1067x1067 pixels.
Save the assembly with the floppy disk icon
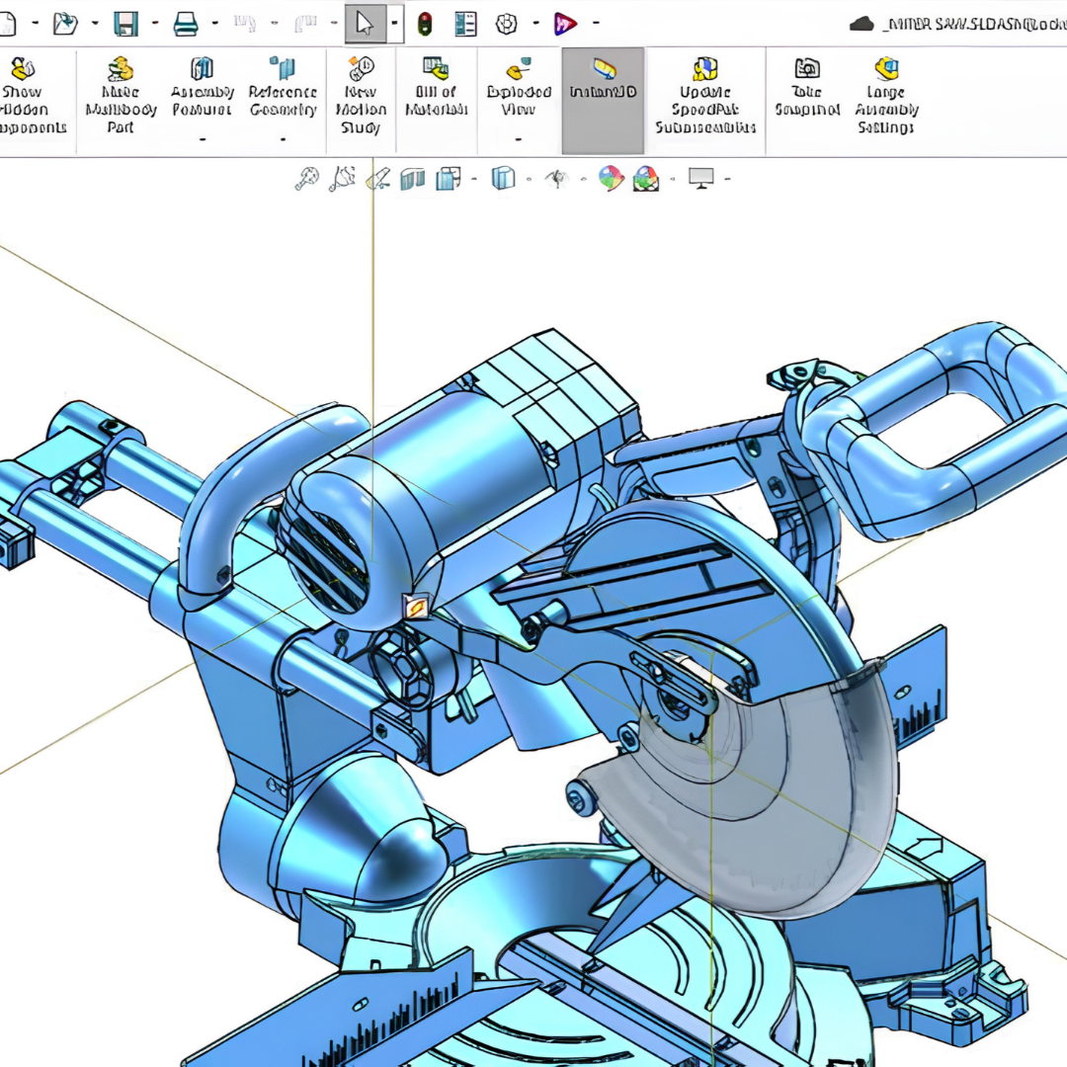(125, 24)
